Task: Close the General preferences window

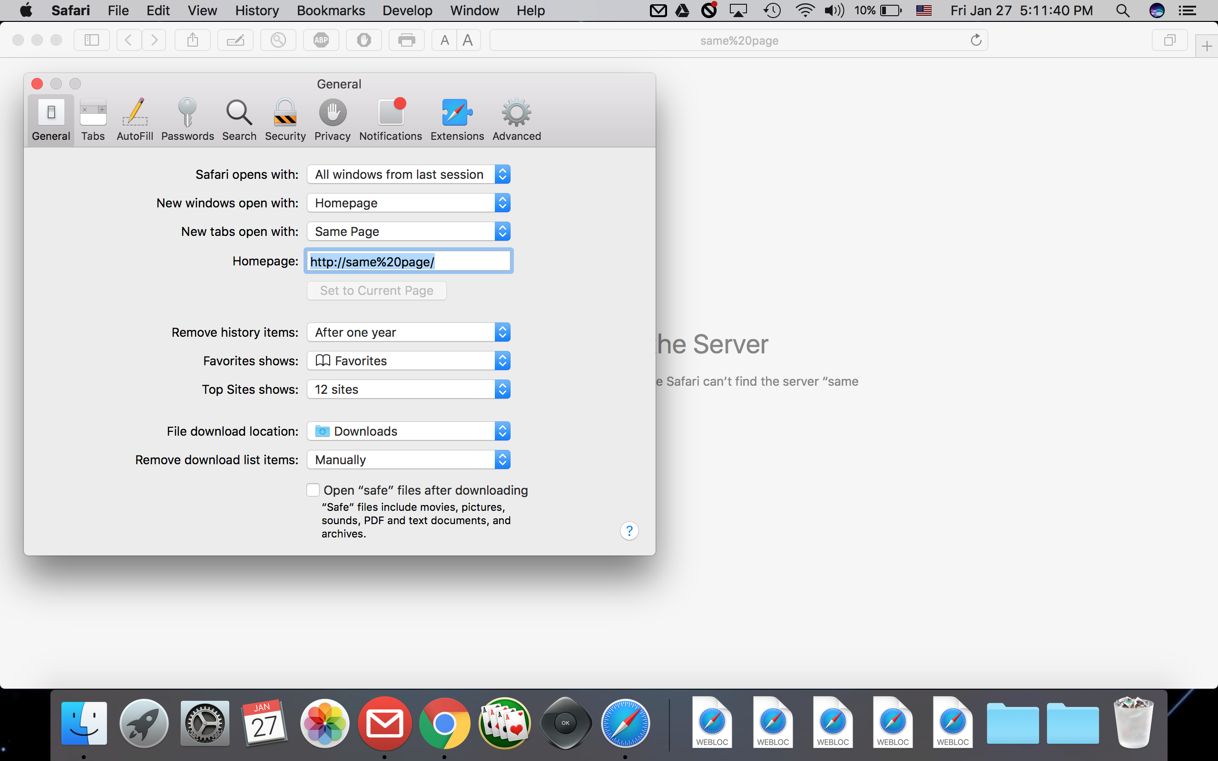Action: (37, 84)
